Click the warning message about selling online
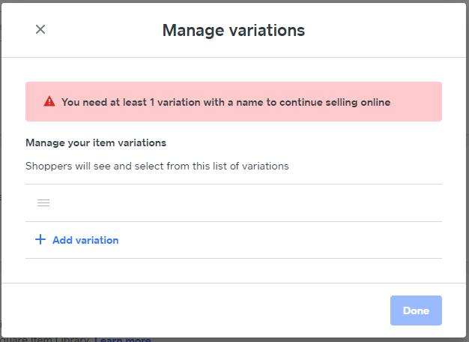Image resolution: width=469 pixels, height=342 pixels. 226,102
